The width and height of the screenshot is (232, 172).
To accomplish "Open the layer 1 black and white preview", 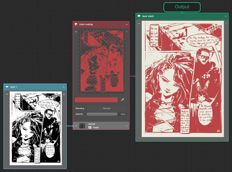I will coord(36,128).
